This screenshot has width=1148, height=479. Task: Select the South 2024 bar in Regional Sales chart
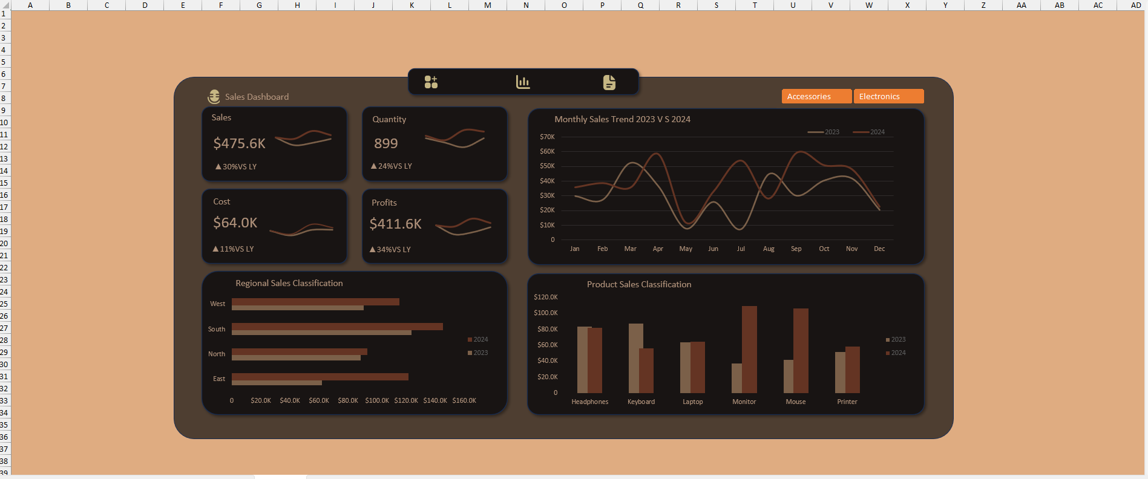(337, 326)
